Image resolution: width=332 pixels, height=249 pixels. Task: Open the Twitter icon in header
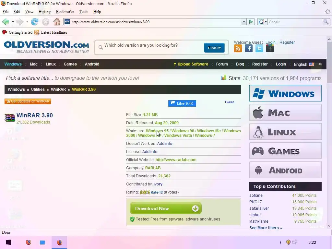[259, 49]
